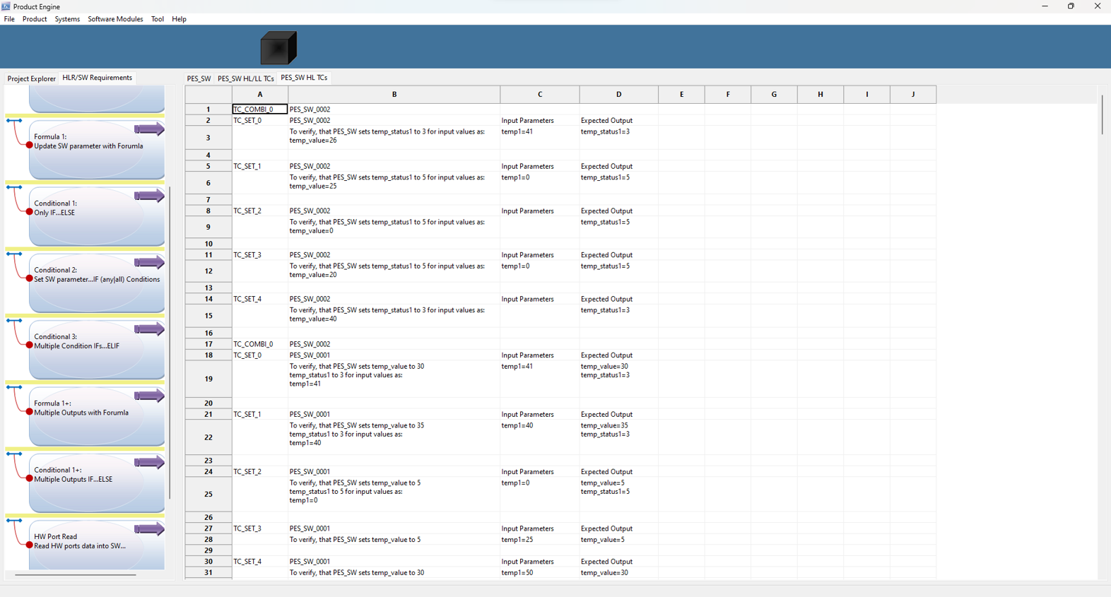Click the TC_SET_0 cell in row 2
The width and height of the screenshot is (1111, 597).
[x=260, y=121]
